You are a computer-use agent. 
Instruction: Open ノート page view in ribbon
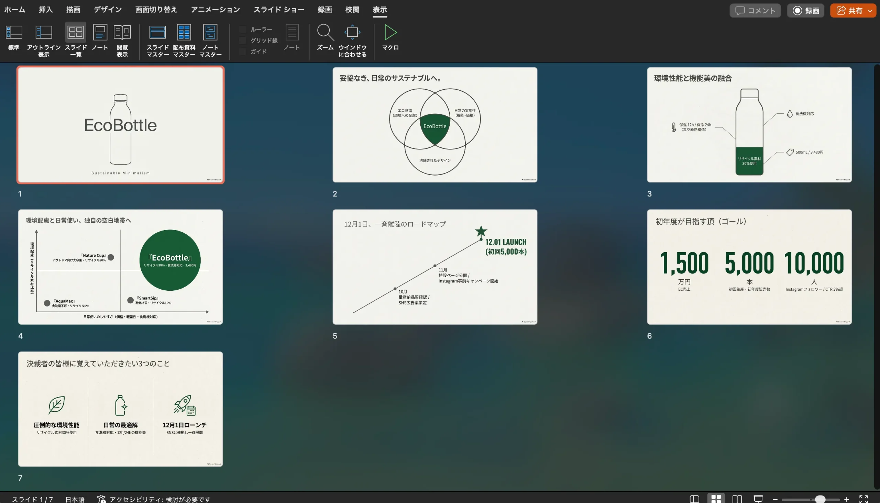100,38
